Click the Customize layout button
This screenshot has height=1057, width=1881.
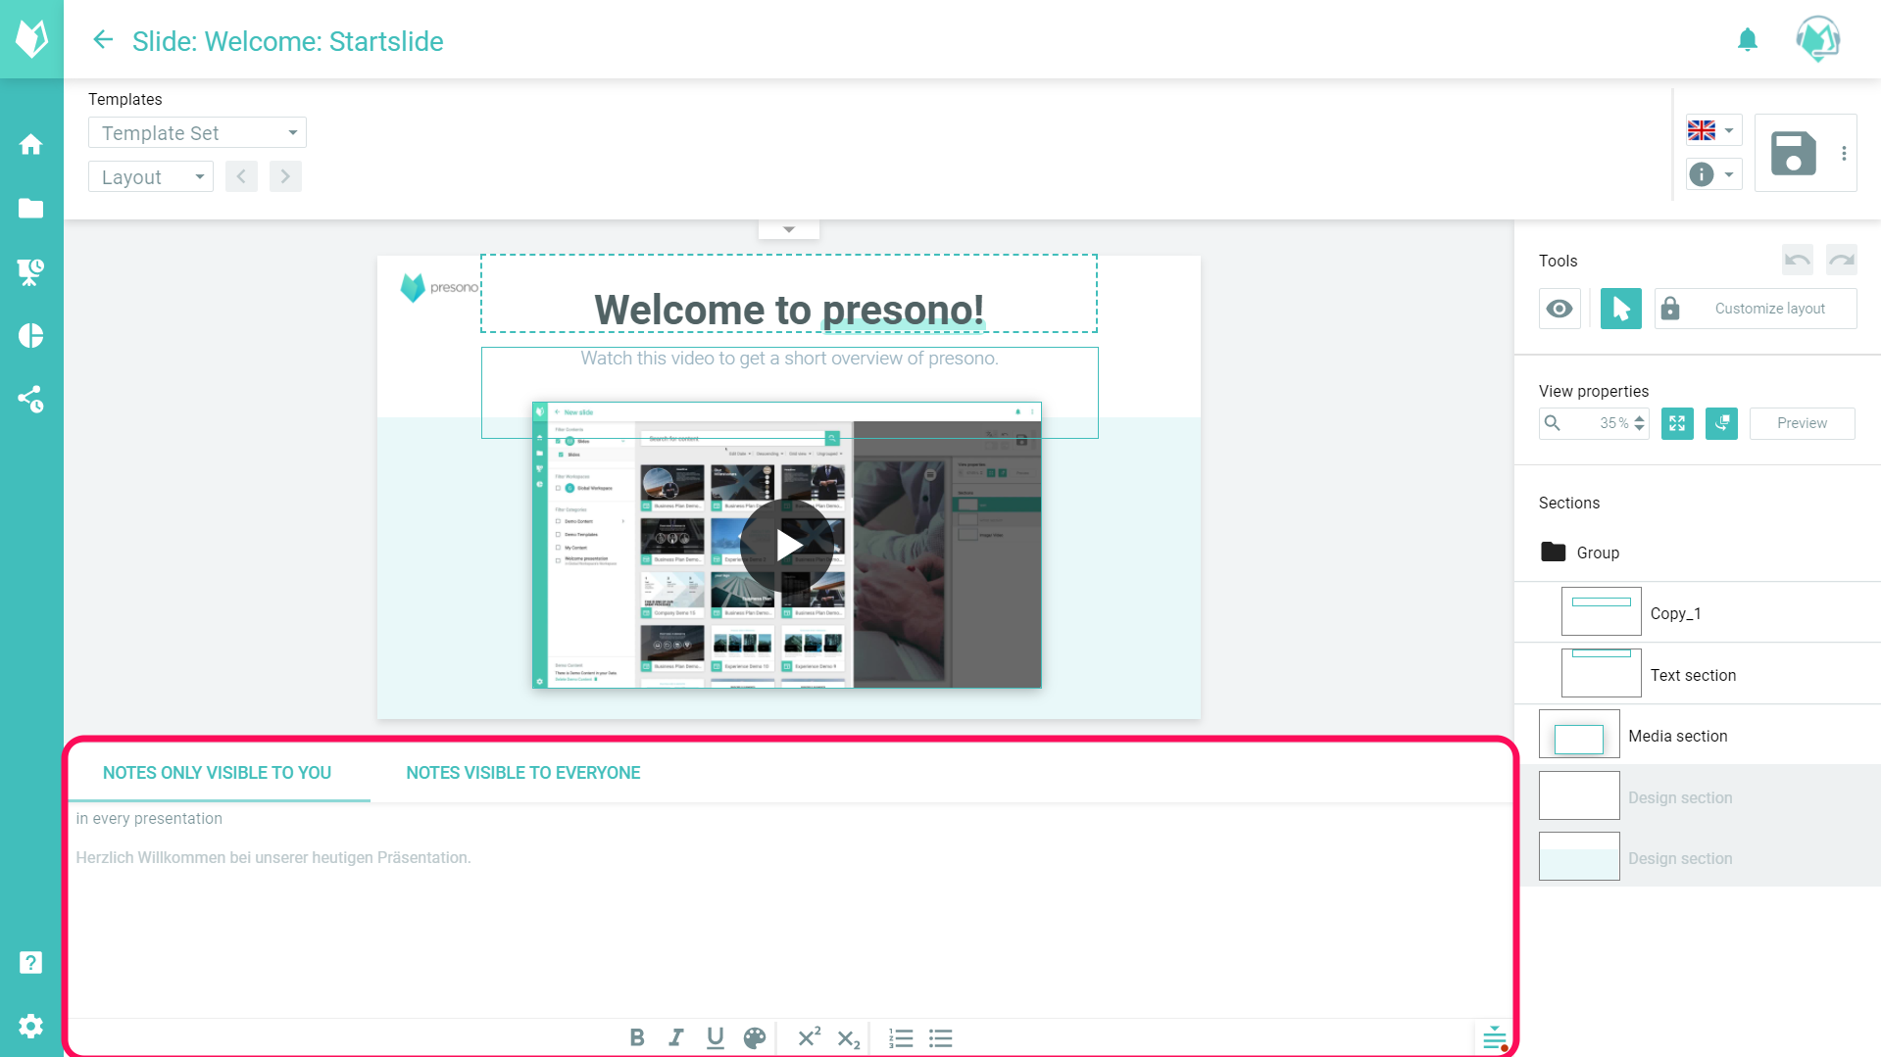[x=1769, y=309]
